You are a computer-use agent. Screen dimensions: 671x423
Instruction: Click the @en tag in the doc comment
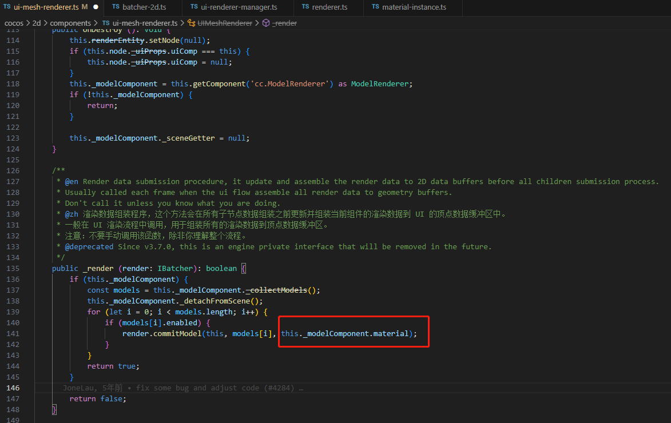72,182
